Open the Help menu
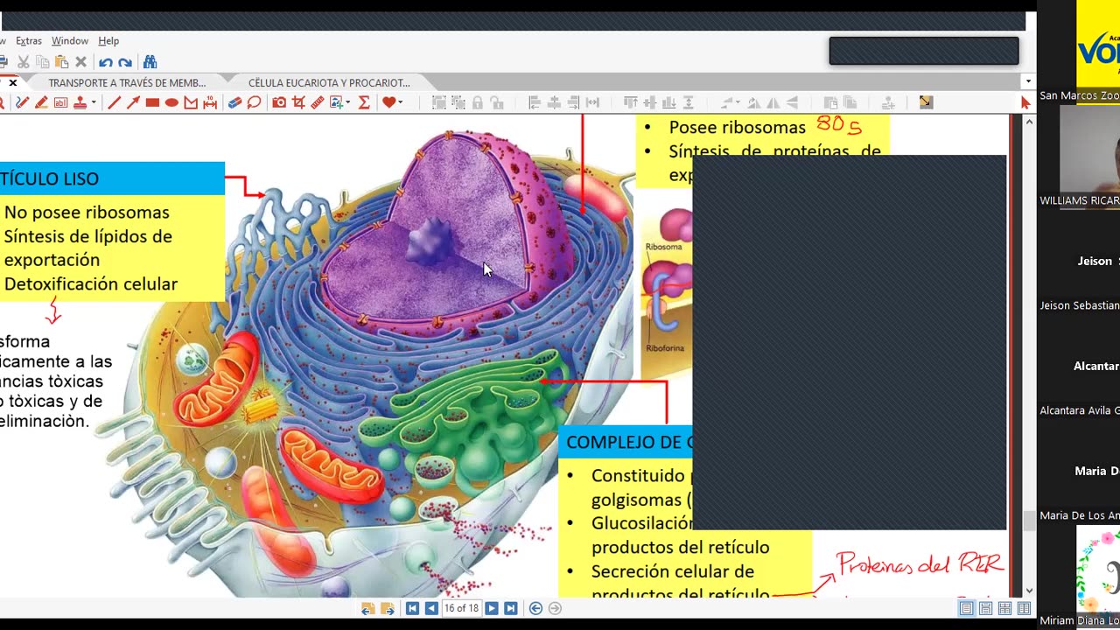This screenshot has width=1120, height=630. coord(108,41)
